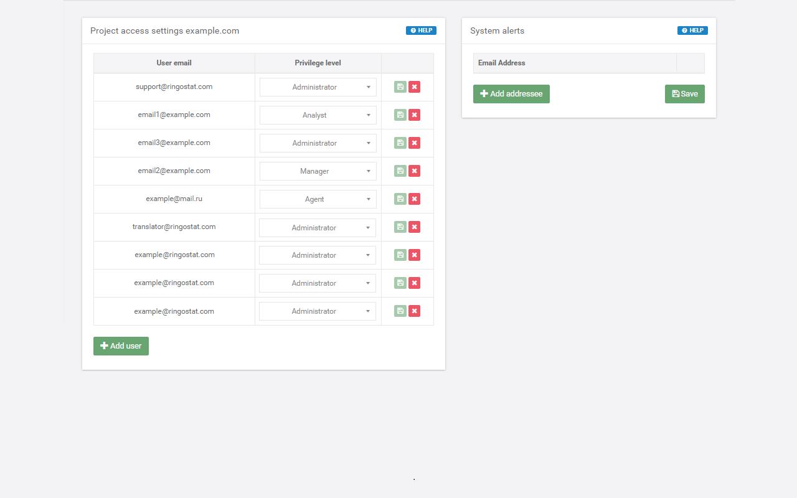The image size is (797, 498).
Task: Open the Analyst privilege dropdown for email1@example.com
Action: 318,115
